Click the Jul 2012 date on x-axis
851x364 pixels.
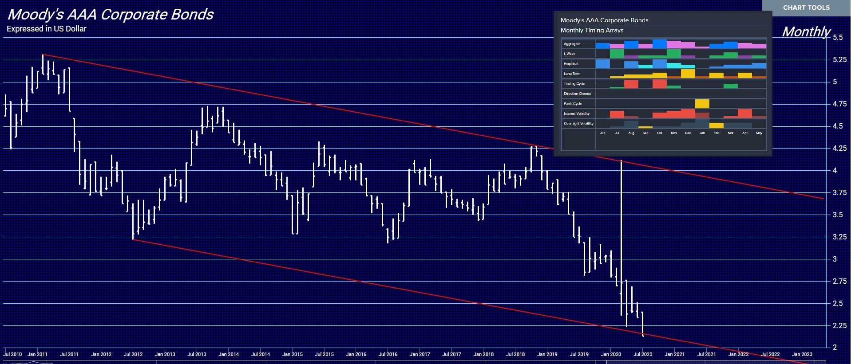[x=133, y=354]
